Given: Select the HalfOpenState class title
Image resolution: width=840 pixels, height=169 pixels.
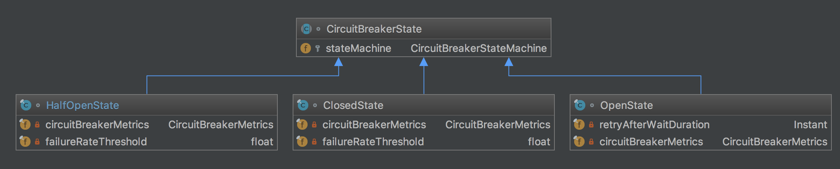Looking at the screenshot, I should [x=82, y=105].
